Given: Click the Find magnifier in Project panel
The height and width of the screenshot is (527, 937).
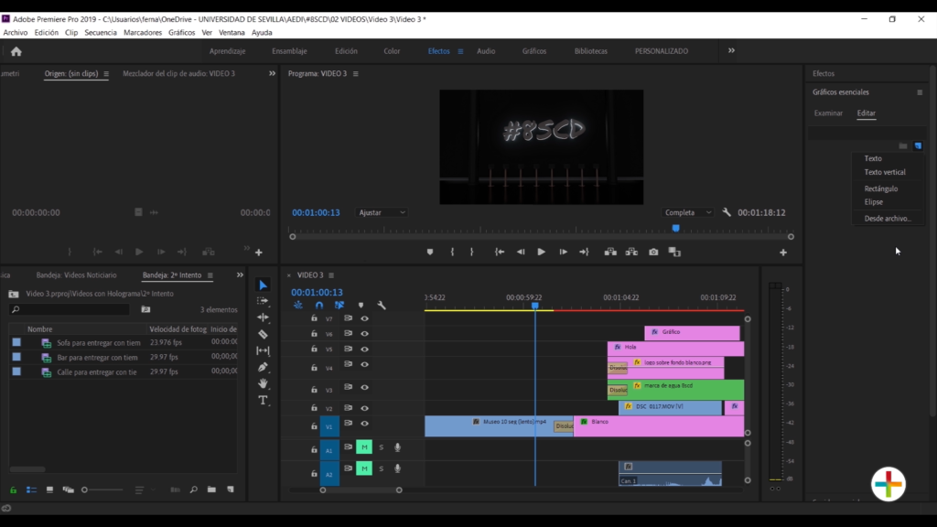Looking at the screenshot, I should [193, 489].
